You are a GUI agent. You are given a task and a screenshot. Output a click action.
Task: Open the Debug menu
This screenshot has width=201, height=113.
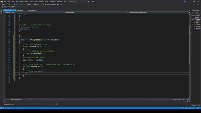tap(31, 2)
